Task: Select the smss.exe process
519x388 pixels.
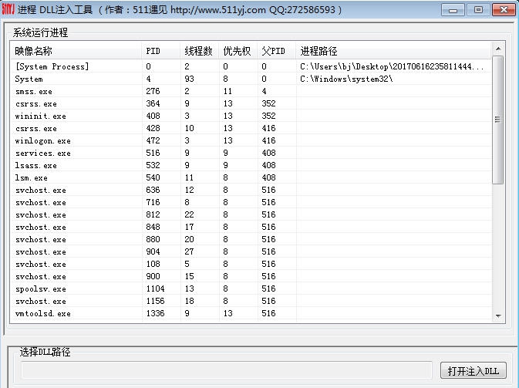Action: [x=251, y=91]
